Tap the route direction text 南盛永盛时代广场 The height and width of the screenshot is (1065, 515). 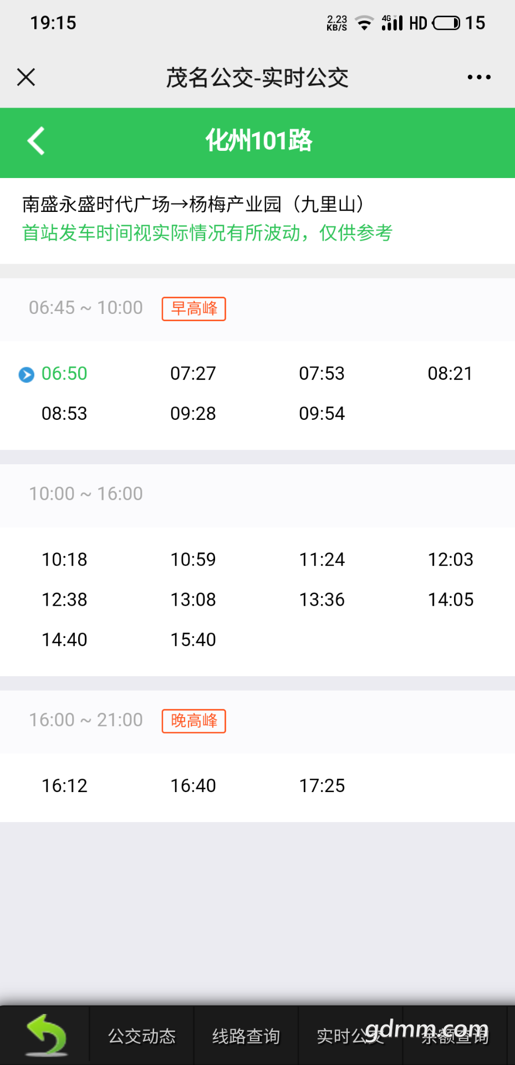[x=96, y=204]
